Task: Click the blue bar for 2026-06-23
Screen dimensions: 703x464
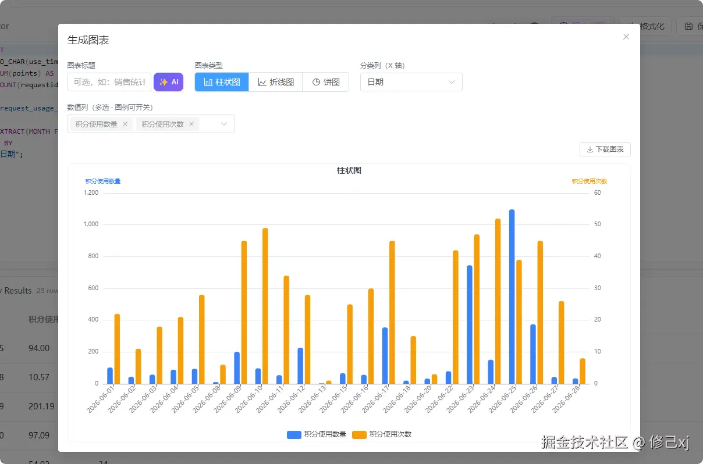Action: 470,324
